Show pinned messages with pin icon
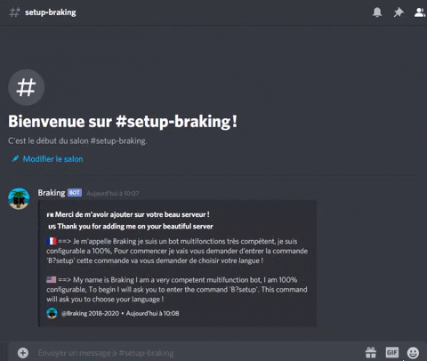 (399, 12)
